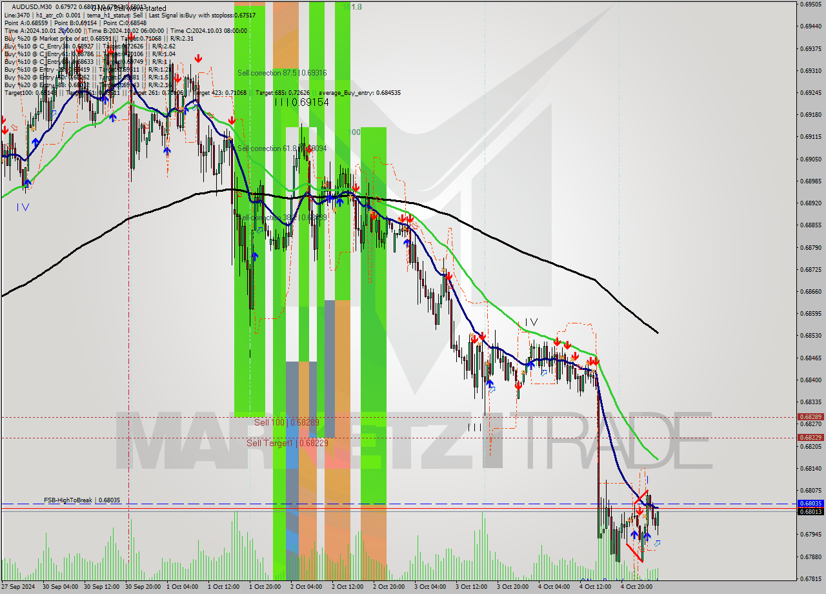Click the 0.67880 price axis label
Image resolution: width=826 pixels, height=594 pixels.
[x=811, y=557]
